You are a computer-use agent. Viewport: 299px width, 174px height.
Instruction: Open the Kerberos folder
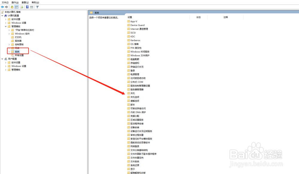(x=135, y=40)
